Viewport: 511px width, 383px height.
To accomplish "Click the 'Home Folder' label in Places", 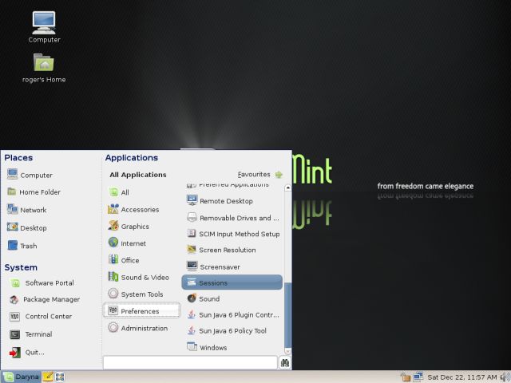I will [40, 192].
